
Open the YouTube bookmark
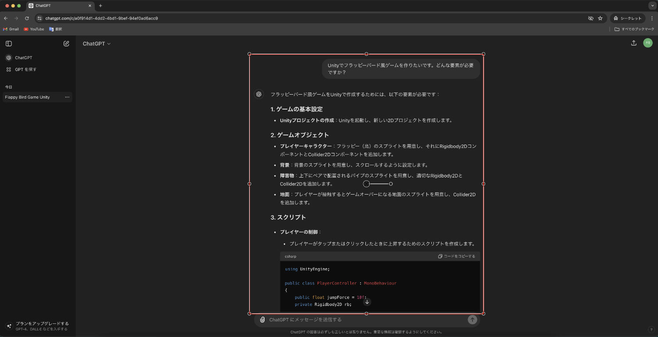(x=34, y=29)
